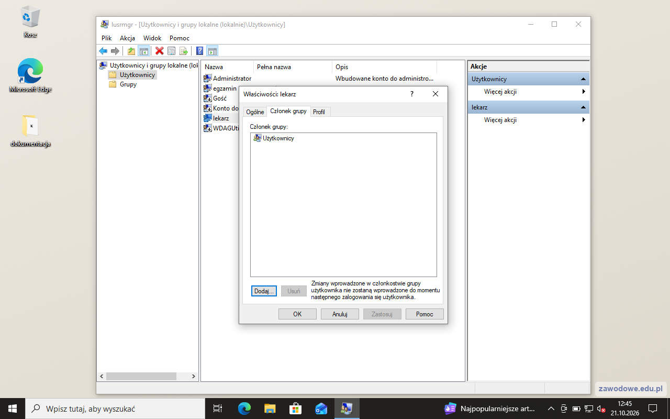Viewport: 670px width, 419px height.
Task: Click the muted volume tray icon
Action: coord(601,409)
